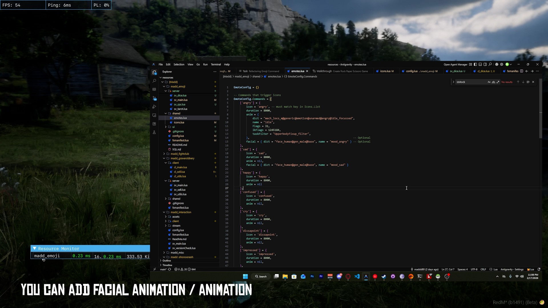Viewport: 548px width, 308px height.
Task: Close the find widget
Action: pyautogui.click(x=533, y=82)
